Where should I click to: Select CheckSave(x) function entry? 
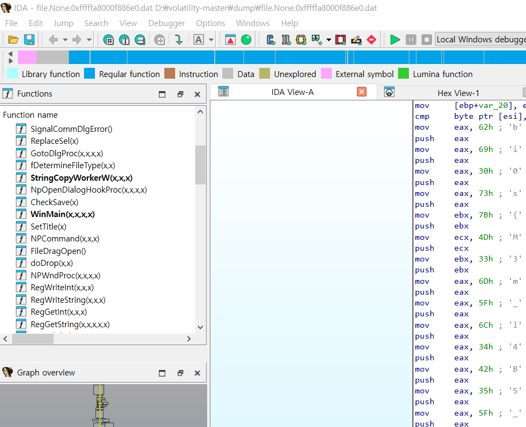(54, 202)
